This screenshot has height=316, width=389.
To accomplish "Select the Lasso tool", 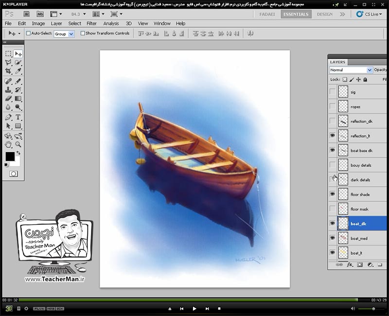I will [8, 62].
